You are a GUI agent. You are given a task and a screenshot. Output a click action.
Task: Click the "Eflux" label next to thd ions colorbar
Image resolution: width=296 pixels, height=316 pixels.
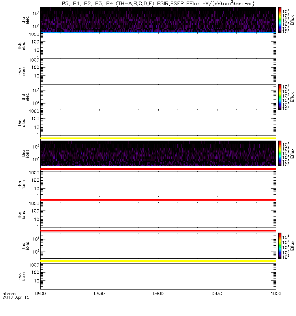coord(292,246)
